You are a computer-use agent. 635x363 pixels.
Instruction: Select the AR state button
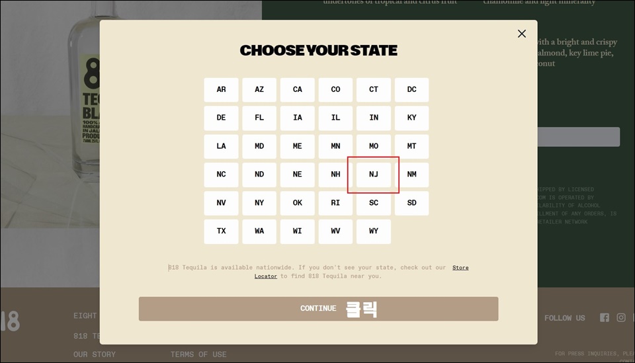click(221, 90)
